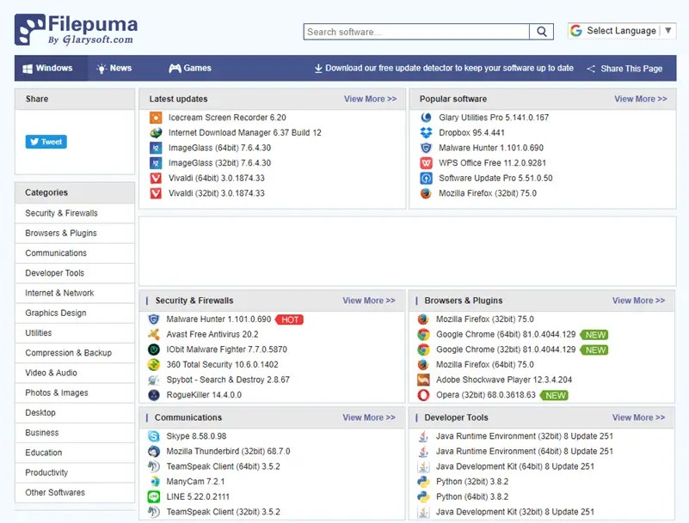Click View More in Developer Tools section
The width and height of the screenshot is (689, 523).
tap(639, 417)
